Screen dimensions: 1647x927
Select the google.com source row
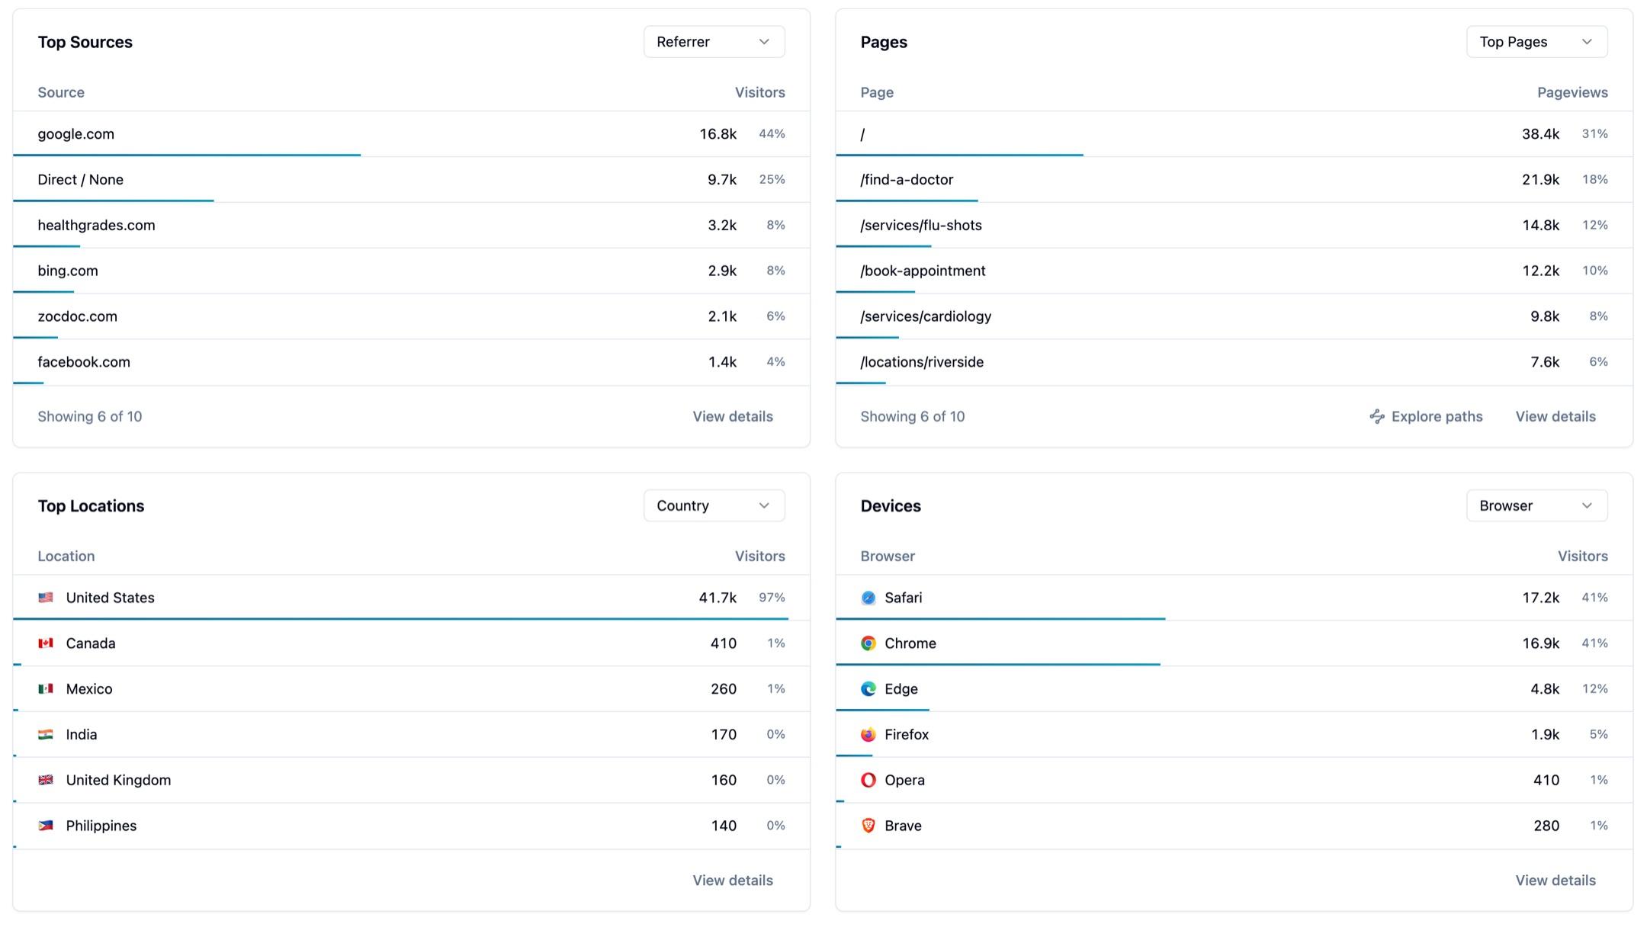[411, 134]
